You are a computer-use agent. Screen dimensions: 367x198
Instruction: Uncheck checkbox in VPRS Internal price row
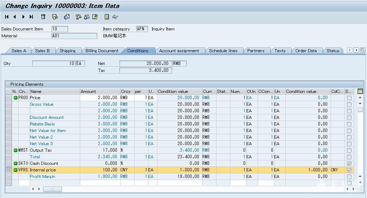click(x=349, y=170)
